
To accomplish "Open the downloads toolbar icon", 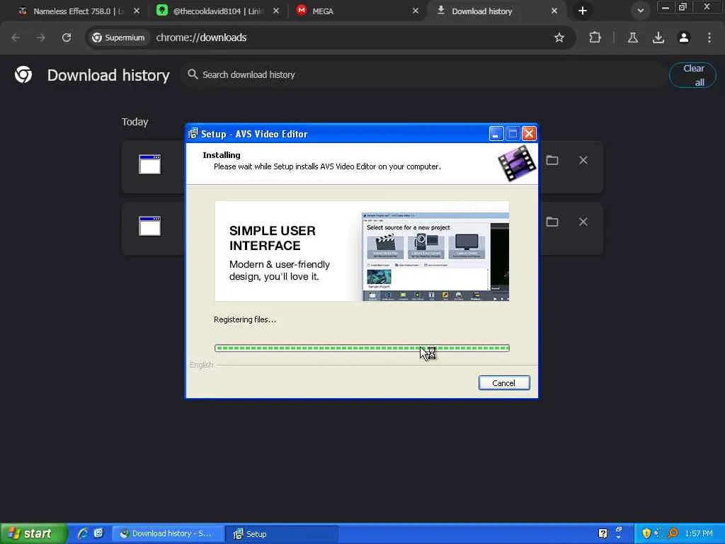I will coord(658,38).
